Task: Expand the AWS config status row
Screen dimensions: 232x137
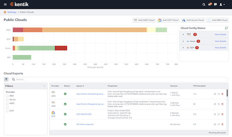Action: tap(183, 34)
